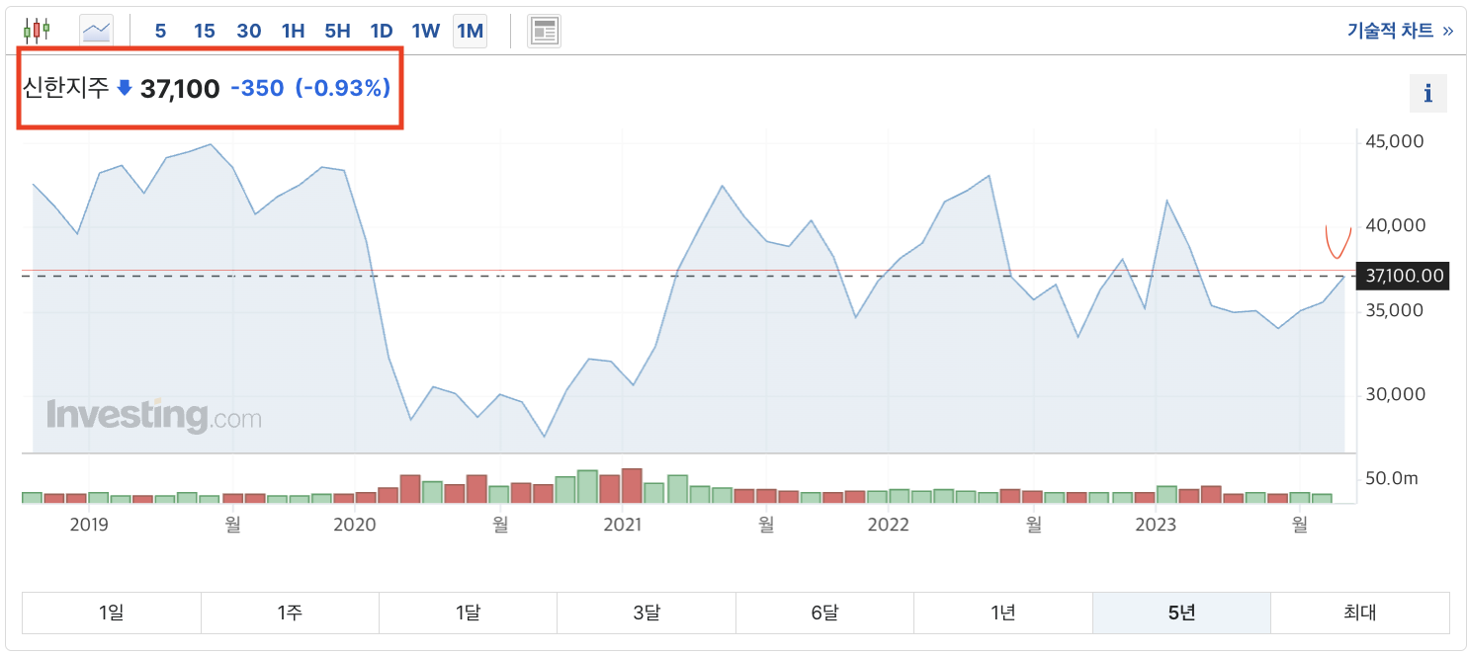Click the info 'i' button
Screen dimensions: 1467x654
(x=1427, y=94)
